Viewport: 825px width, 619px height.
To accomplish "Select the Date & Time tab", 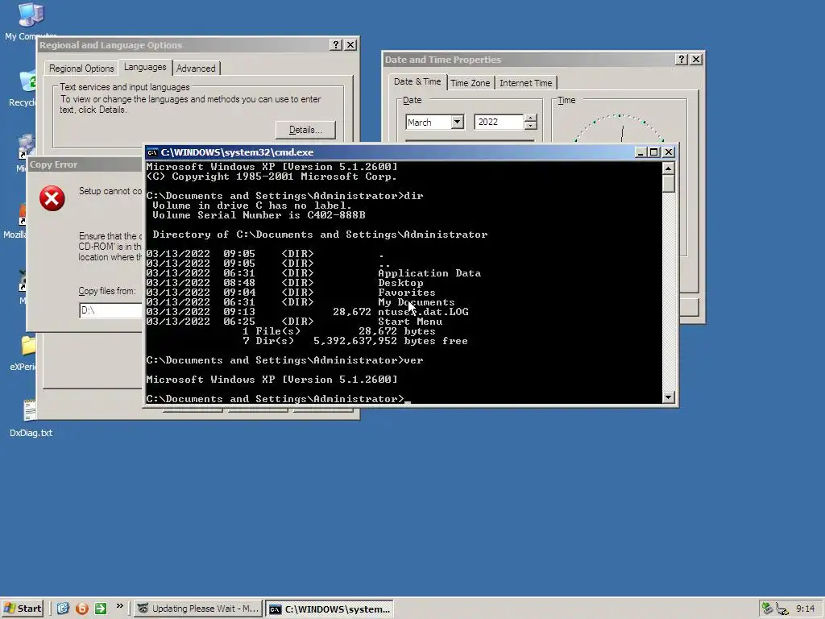I will click(x=417, y=81).
